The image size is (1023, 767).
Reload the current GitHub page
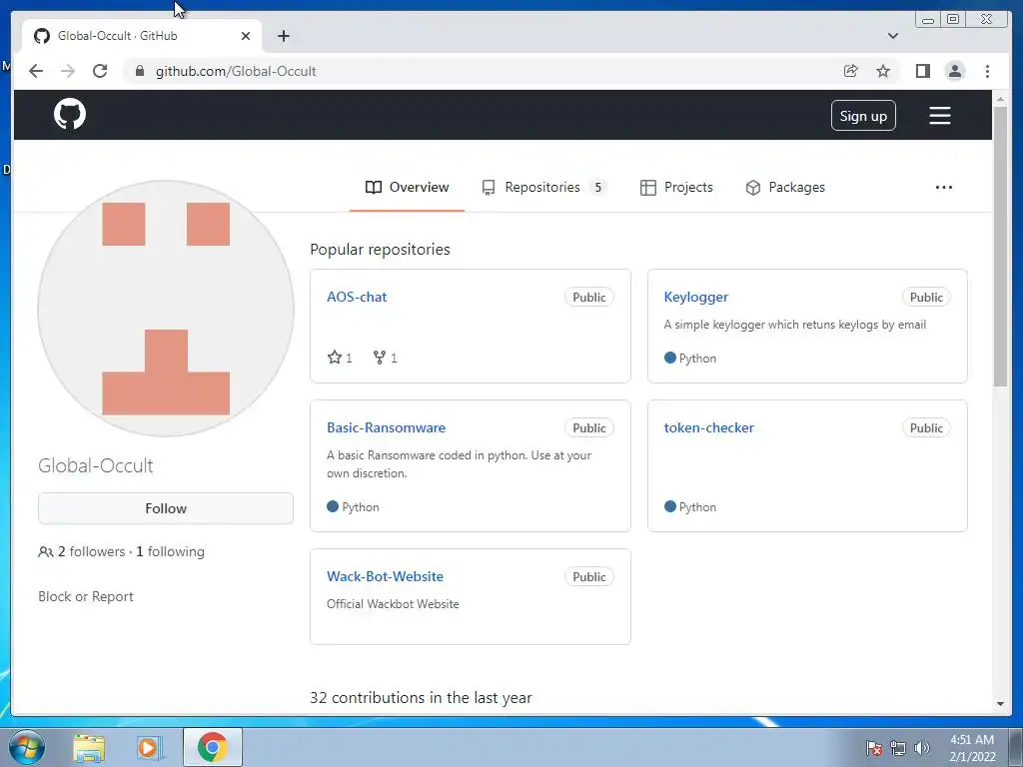[100, 71]
